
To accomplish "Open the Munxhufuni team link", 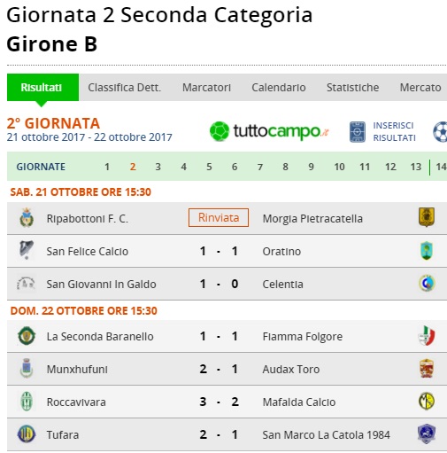I will pyautogui.click(x=77, y=370).
